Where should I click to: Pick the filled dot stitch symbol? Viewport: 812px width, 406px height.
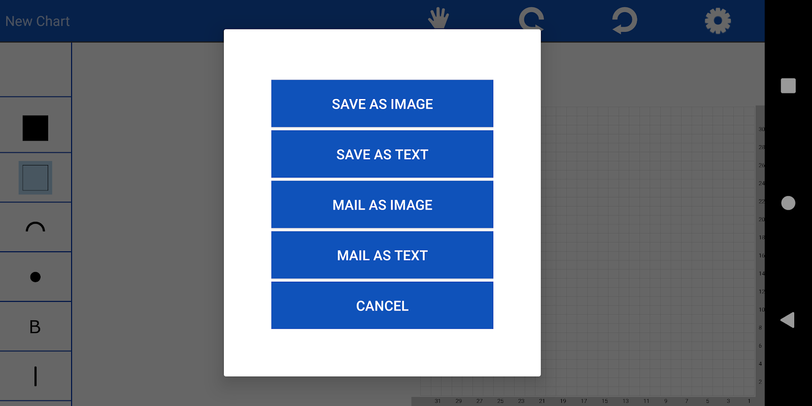36,277
